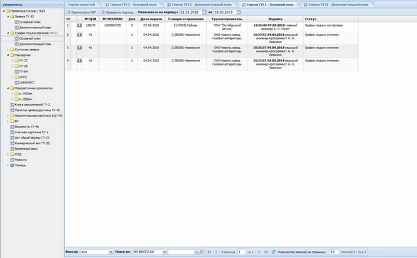Select Дополнительный план under График подачи вагонов ГУ-11

pyautogui.click(x=35, y=44)
